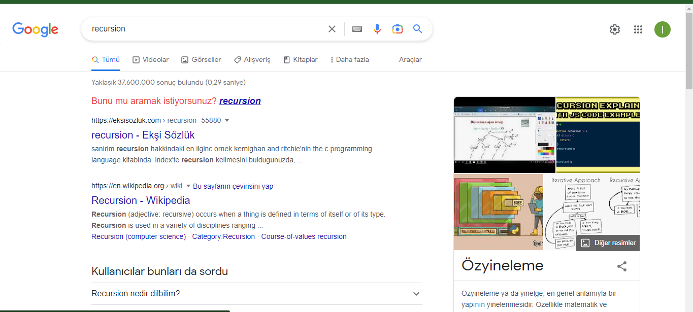Open Google Search settings gear

614,29
